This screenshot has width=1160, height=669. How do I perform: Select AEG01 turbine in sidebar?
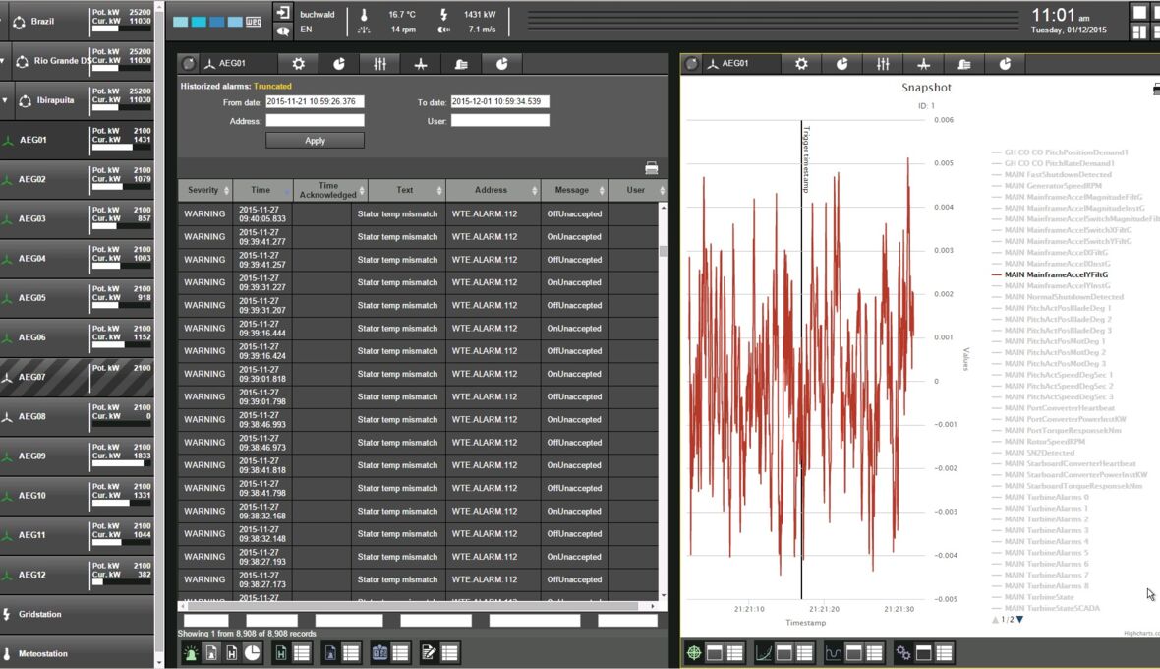pyautogui.click(x=77, y=139)
